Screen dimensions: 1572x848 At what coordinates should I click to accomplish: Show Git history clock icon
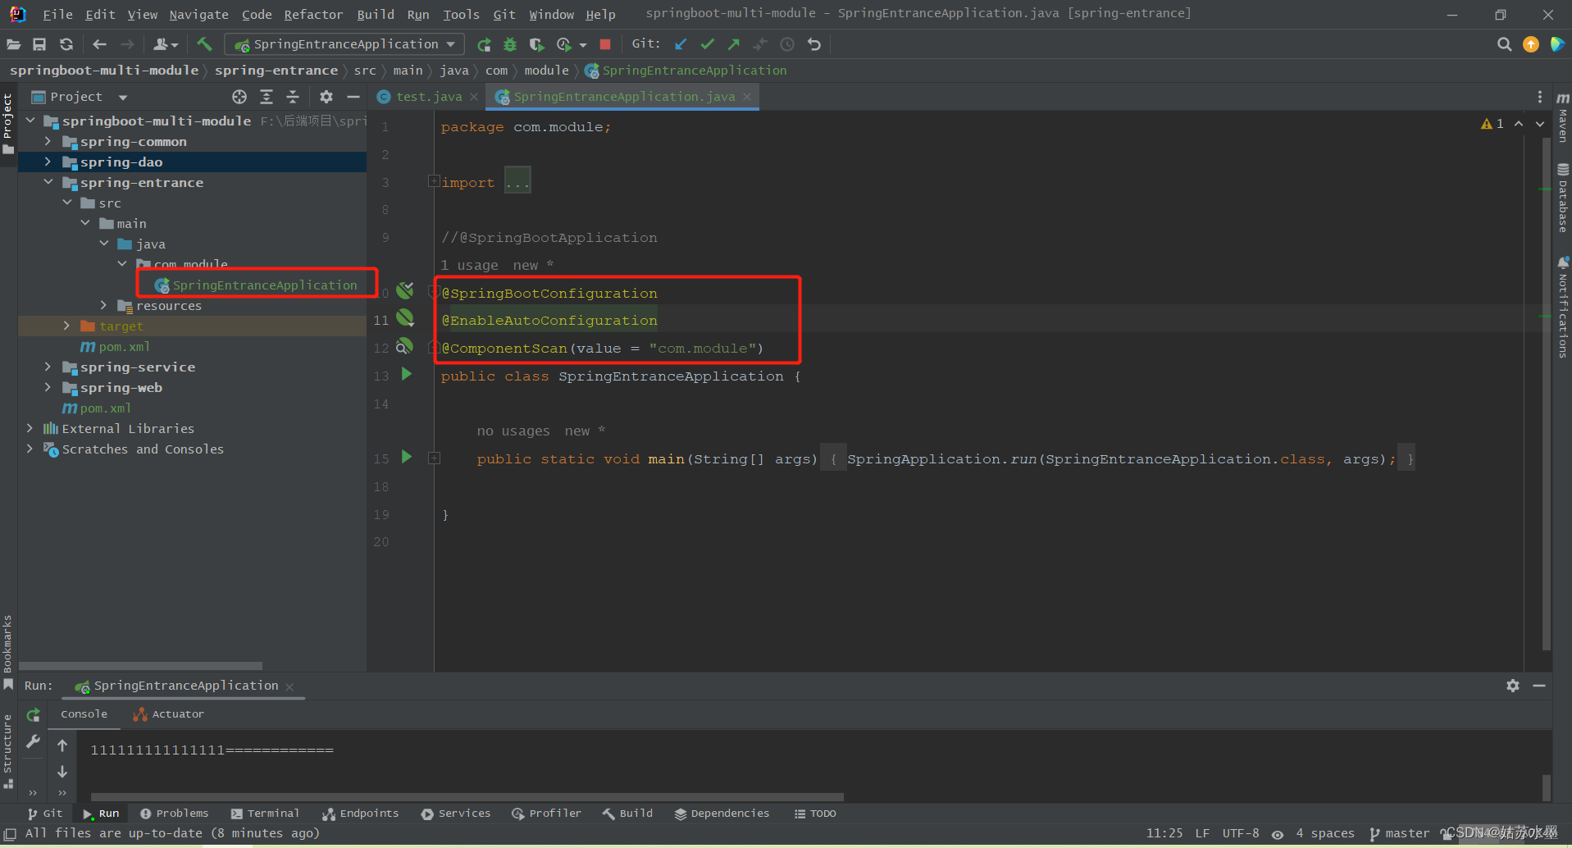787,44
